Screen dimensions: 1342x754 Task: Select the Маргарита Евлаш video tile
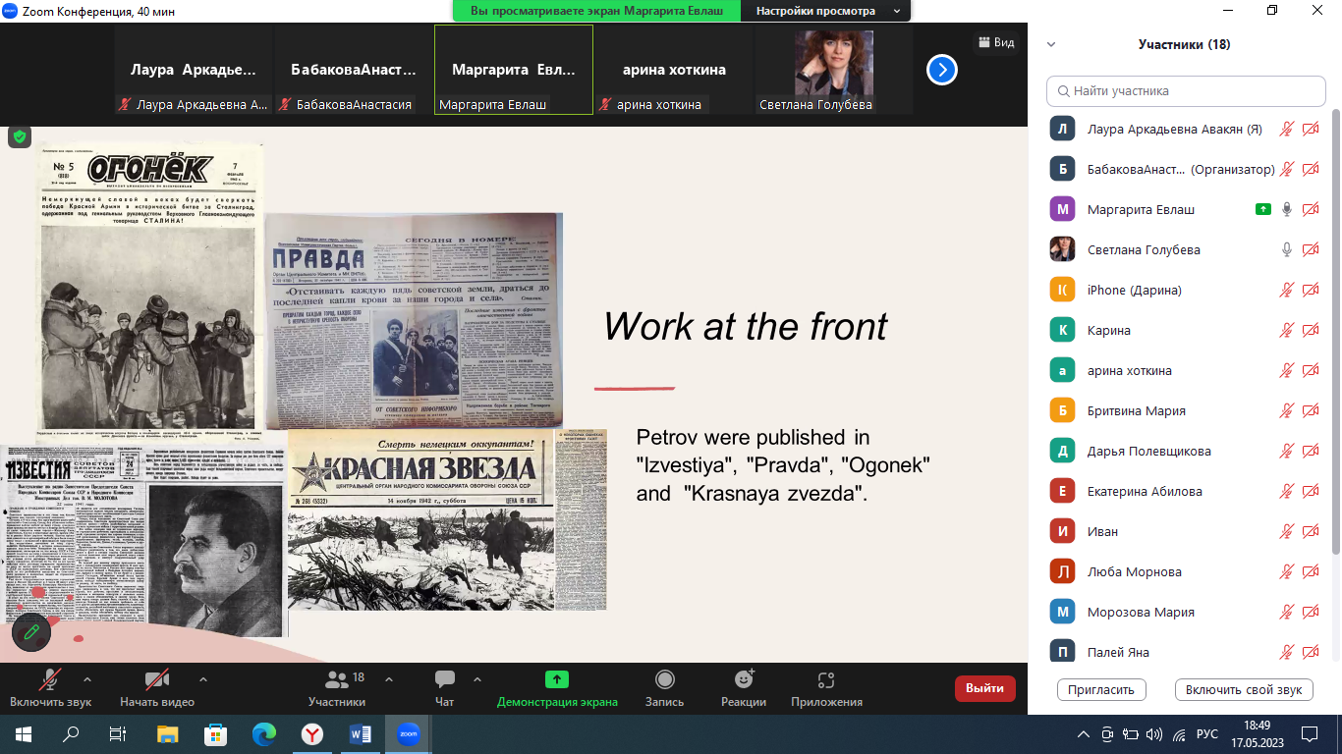point(514,70)
